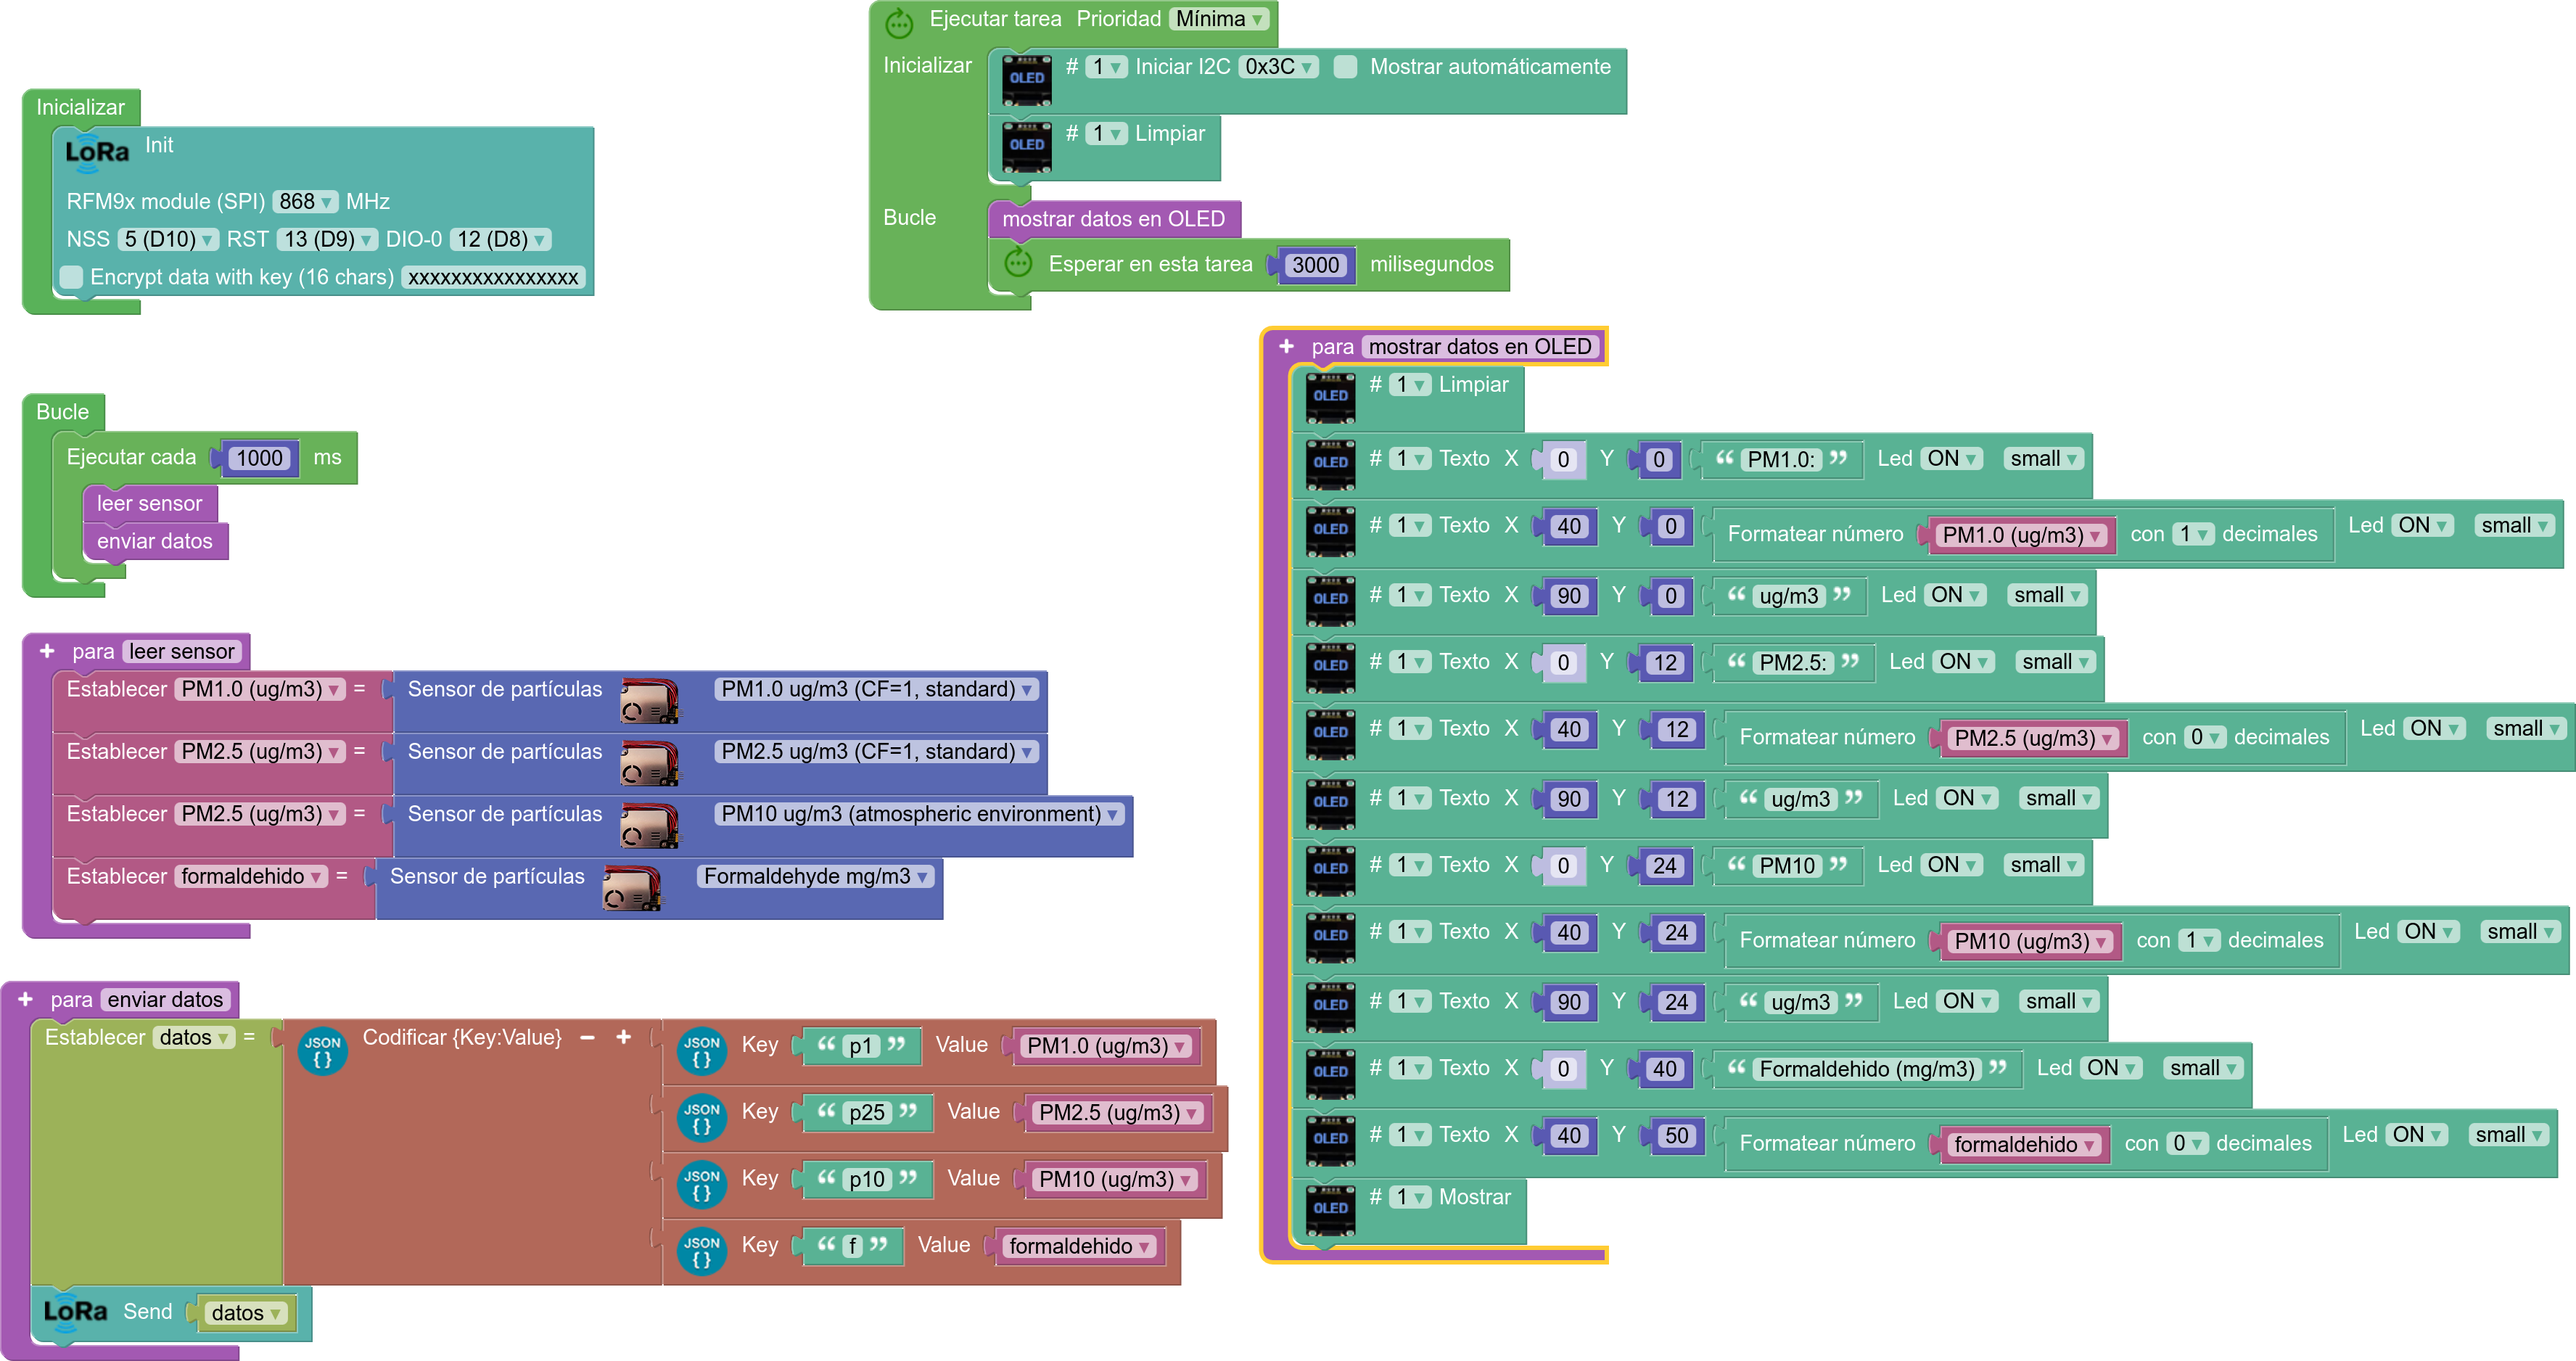Click the LoRa Send block icon
This screenshot has height=1361, width=2576.
point(75,1311)
